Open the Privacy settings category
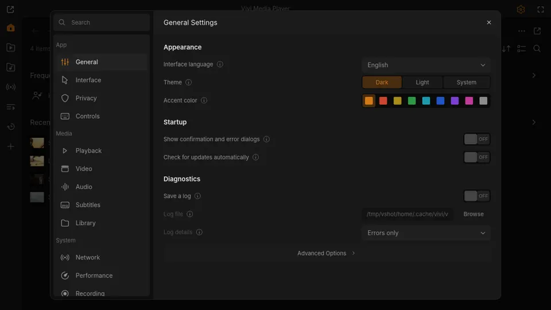 click(101, 98)
